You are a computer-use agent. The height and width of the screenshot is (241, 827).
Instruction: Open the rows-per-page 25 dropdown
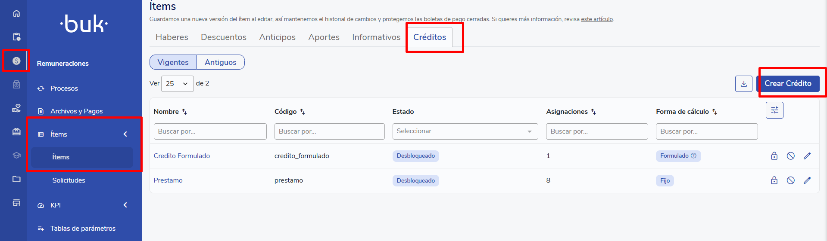coord(177,84)
